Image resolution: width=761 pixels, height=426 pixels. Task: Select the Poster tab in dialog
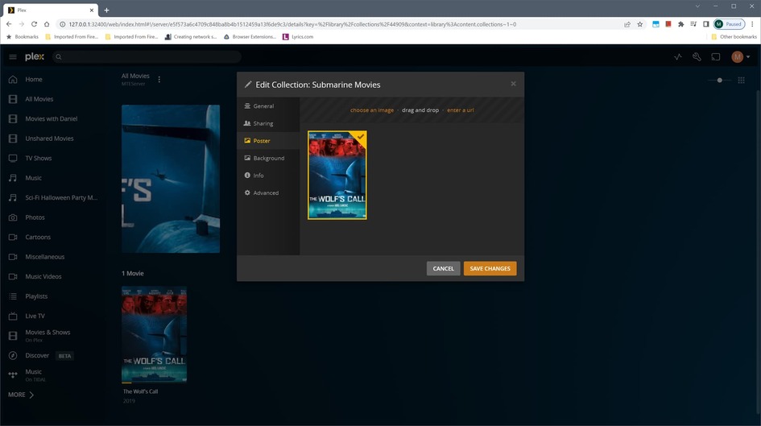click(268, 141)
